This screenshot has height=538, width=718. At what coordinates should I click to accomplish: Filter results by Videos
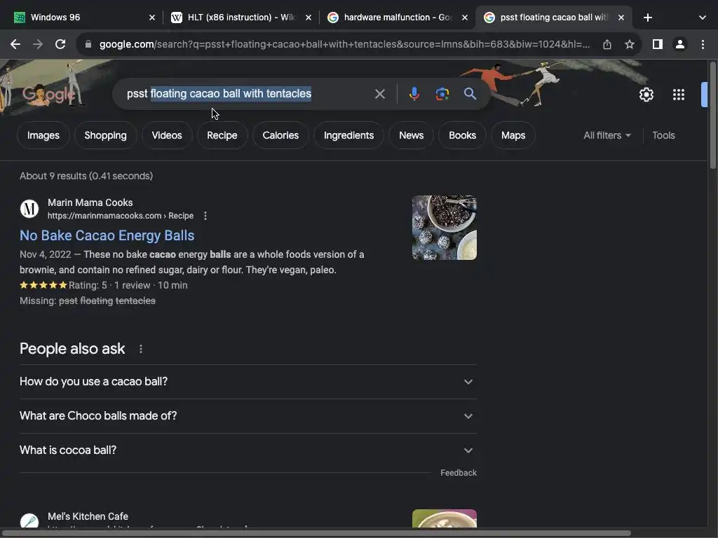[x=167, y=135]
